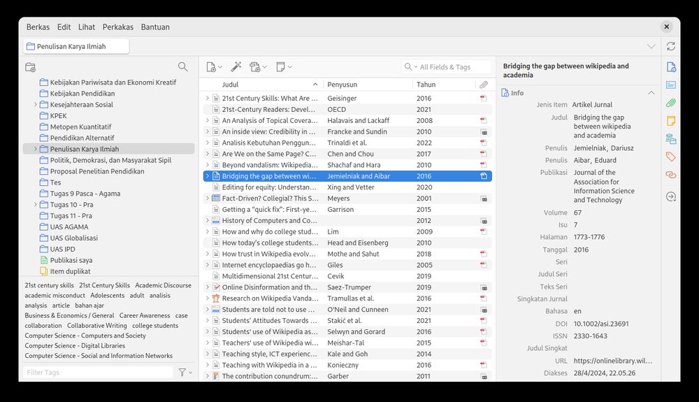The image size is (699, 402).
Task: Filter by the Academic Discourse tag
Action: tap(163, 285)
